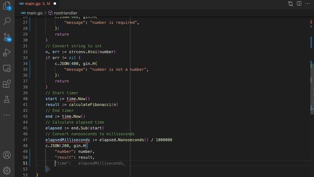
Task: Click the comment "// End timer"
Action: [59, 111]
